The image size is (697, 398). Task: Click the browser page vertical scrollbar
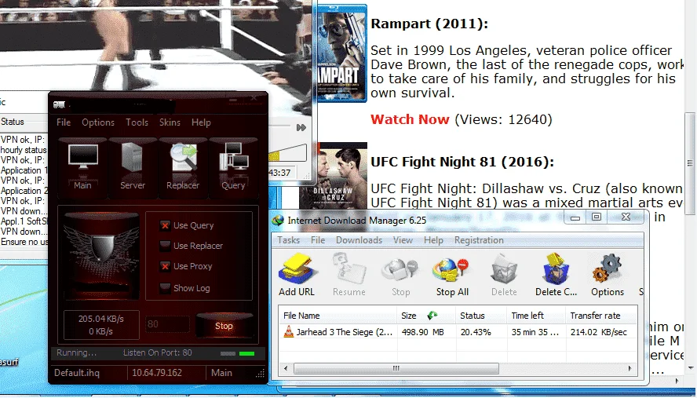pos(690,162)
